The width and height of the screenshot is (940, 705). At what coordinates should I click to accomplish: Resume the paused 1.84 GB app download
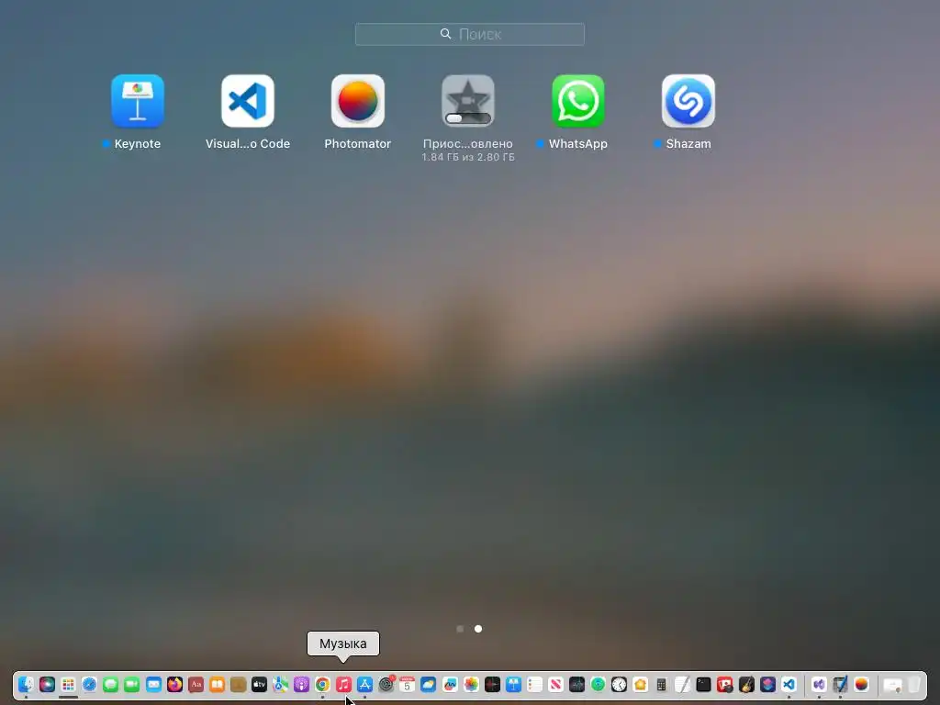468,101
